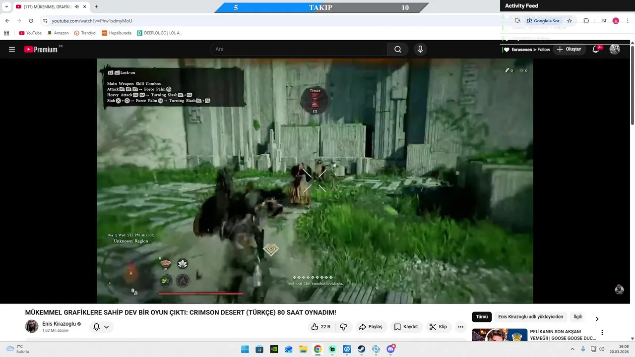Viewport: 635px width, 357px height.
Task: Dislike the video with thumbs down
Action: point(343,327)
